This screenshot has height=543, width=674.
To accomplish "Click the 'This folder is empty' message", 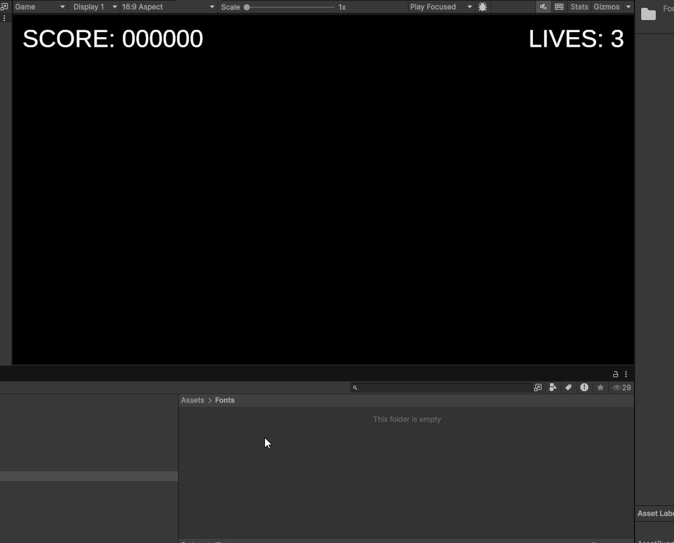I will [407, 419].
